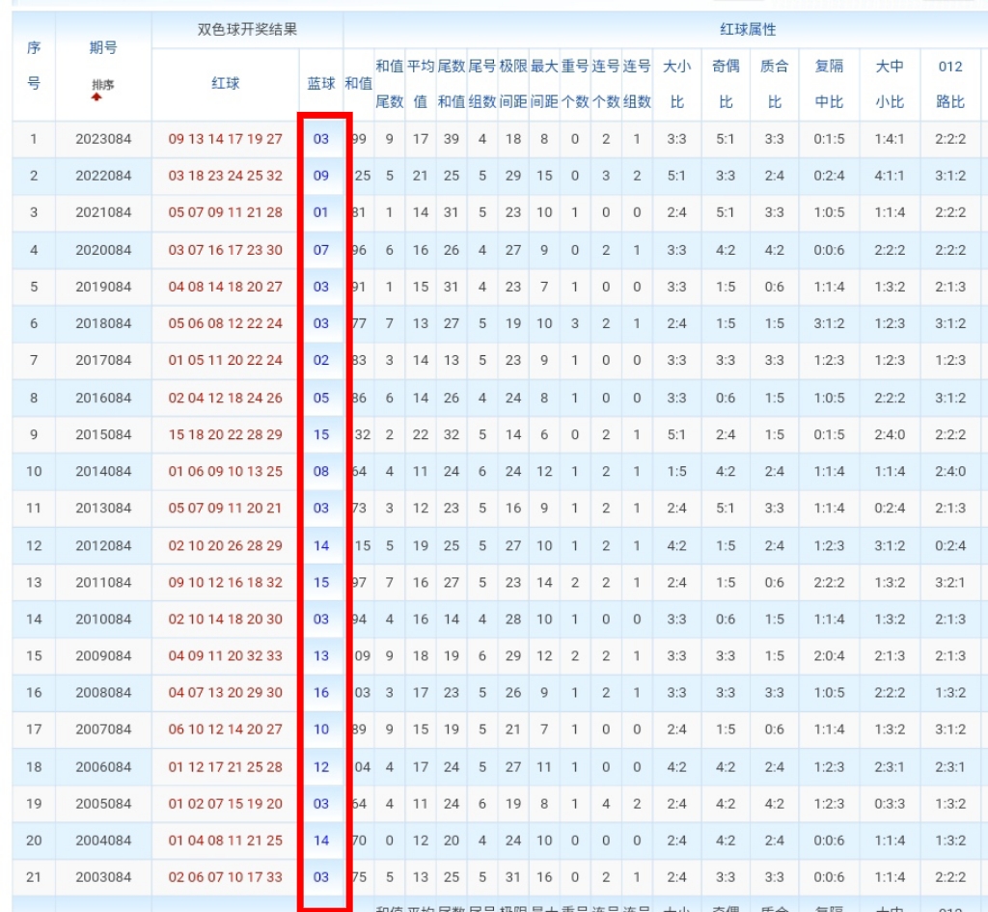Click the 连号个数 column header

pyautogui.click(x=606, y=84)
